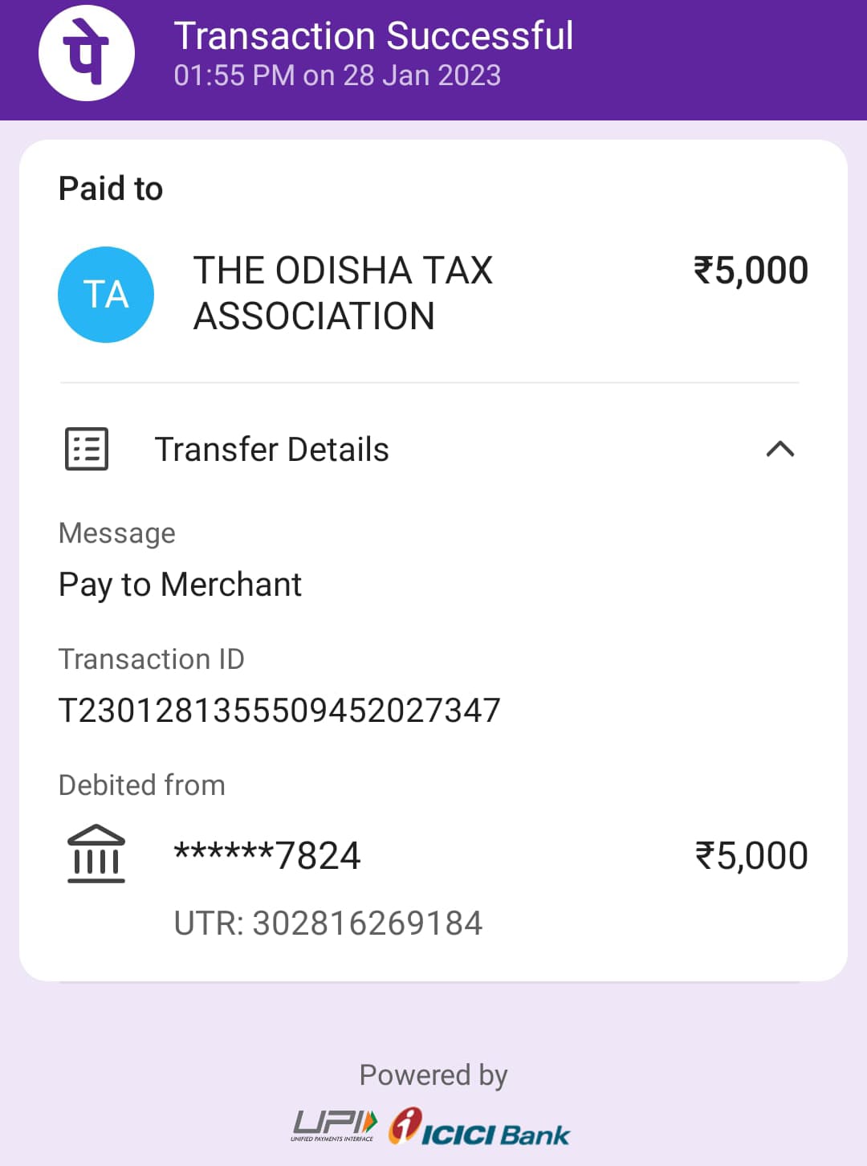This screenshot has width=867, height=1166.
Task: Tap the ICICI Bank logo
Action: pyautogui.click(x=479, y=1127)
